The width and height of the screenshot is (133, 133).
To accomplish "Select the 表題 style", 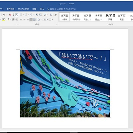I will (110, 17).
